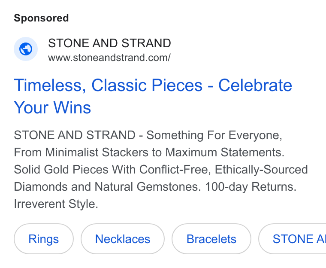Screen dimensions: 326x268
Task: Open the Necklaces sitelink chip
Action: click(123, 239)
